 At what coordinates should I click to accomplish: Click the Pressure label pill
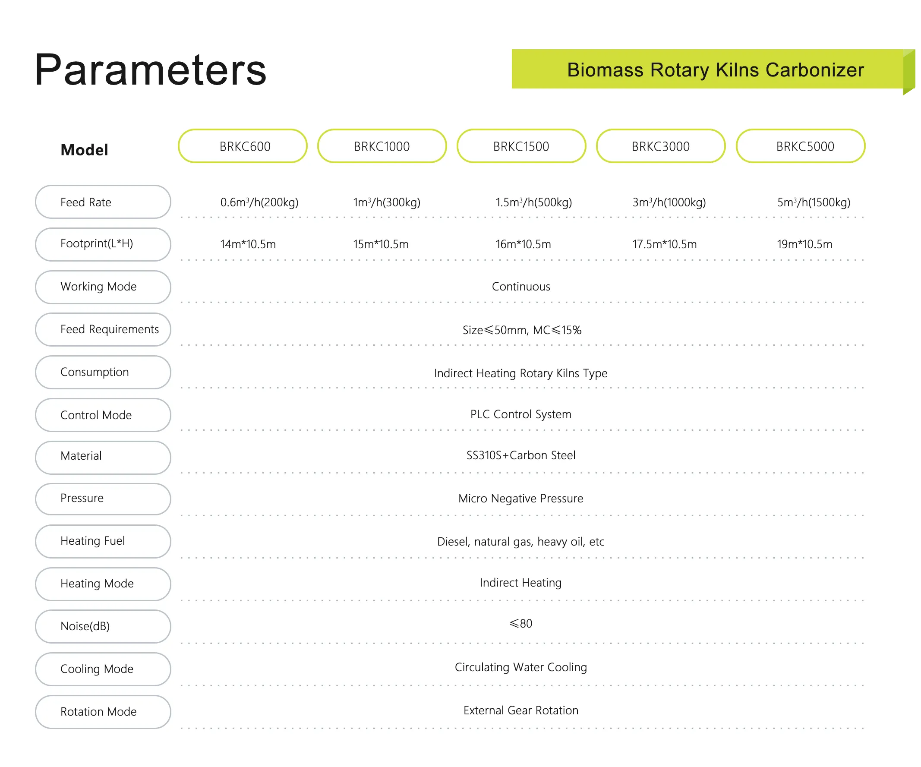(x=103, y=499)
